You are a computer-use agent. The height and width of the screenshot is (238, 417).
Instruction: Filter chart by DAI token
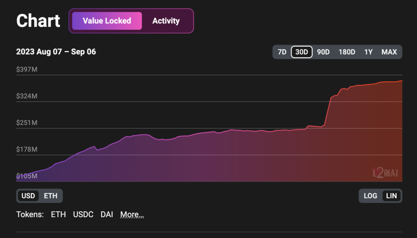click(107, 214)
